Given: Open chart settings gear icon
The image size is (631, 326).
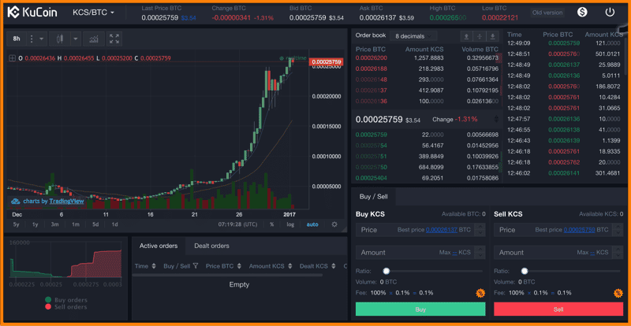Looking at the screenshot, I should (x=334, y=224).
